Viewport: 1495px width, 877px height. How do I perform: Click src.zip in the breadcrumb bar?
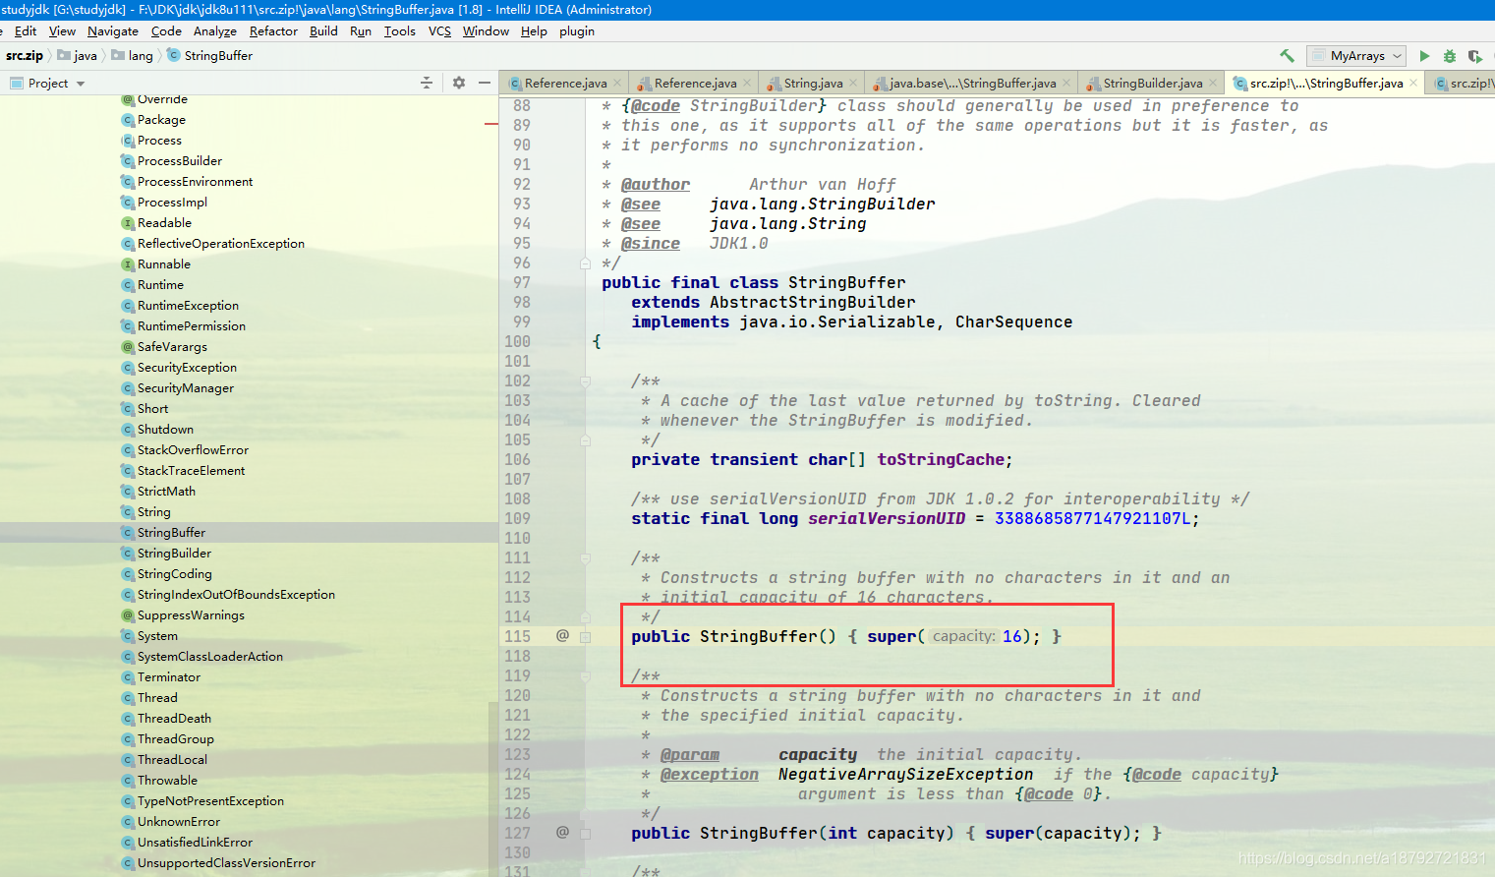(25, 56)
